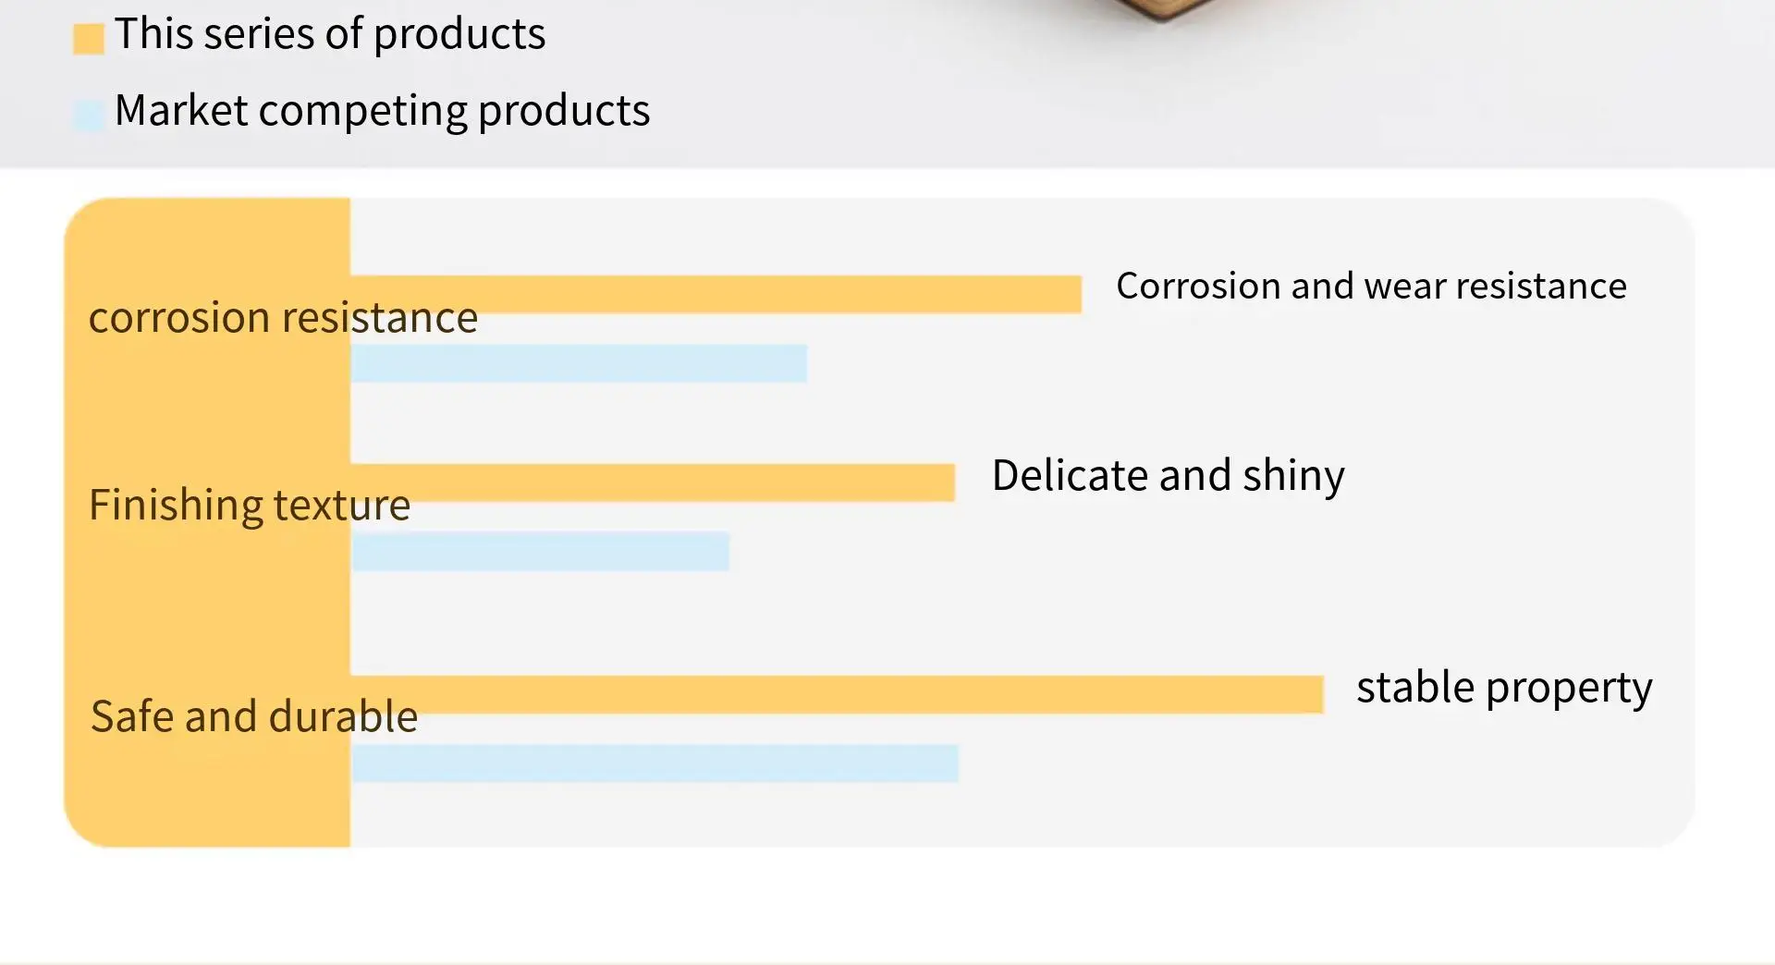Click the 'Safe and durable' category label
This screenshot has height=965, width=1775.
pyautogui.click(x=254, y=716)
